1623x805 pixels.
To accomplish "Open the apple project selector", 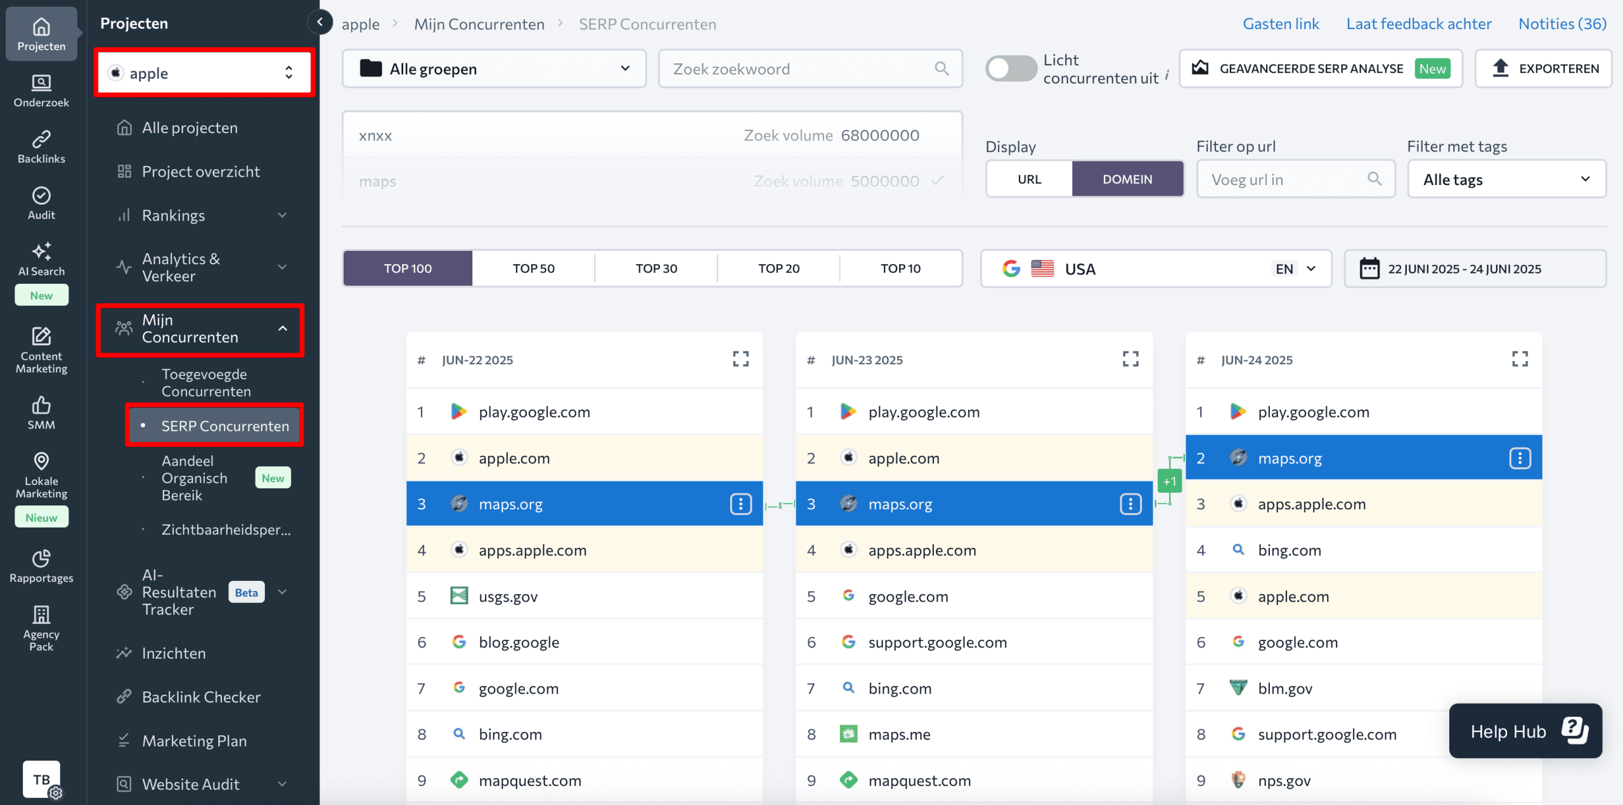I will pos(204,73).
